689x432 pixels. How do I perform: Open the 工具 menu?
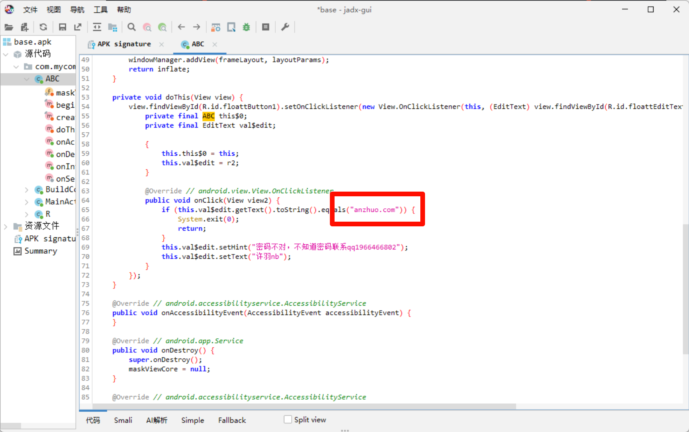tap(101, 10)
